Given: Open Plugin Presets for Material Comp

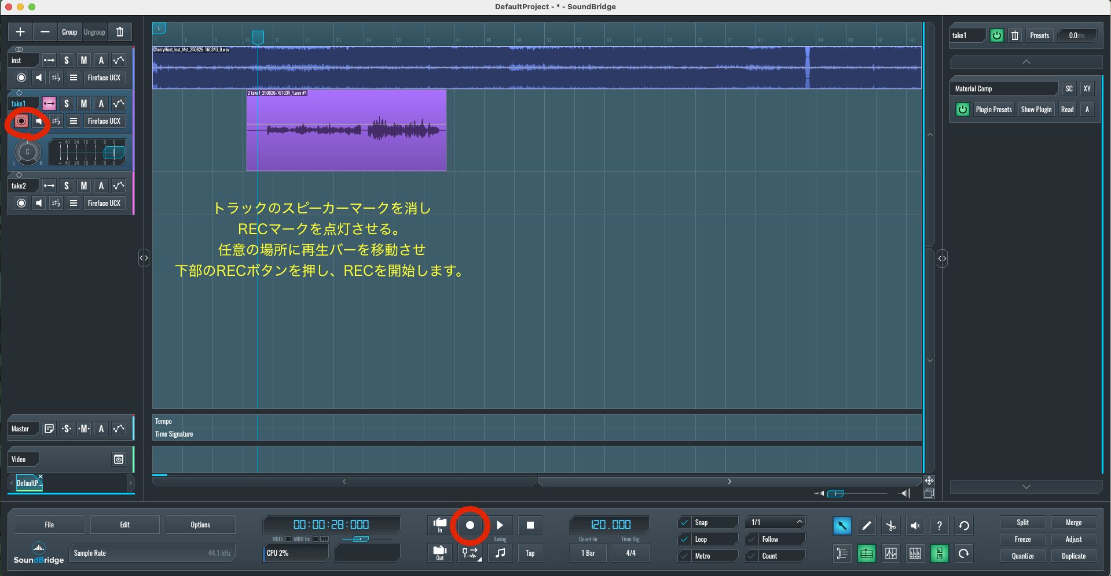Looking at the screenshot, I should 994,109.
